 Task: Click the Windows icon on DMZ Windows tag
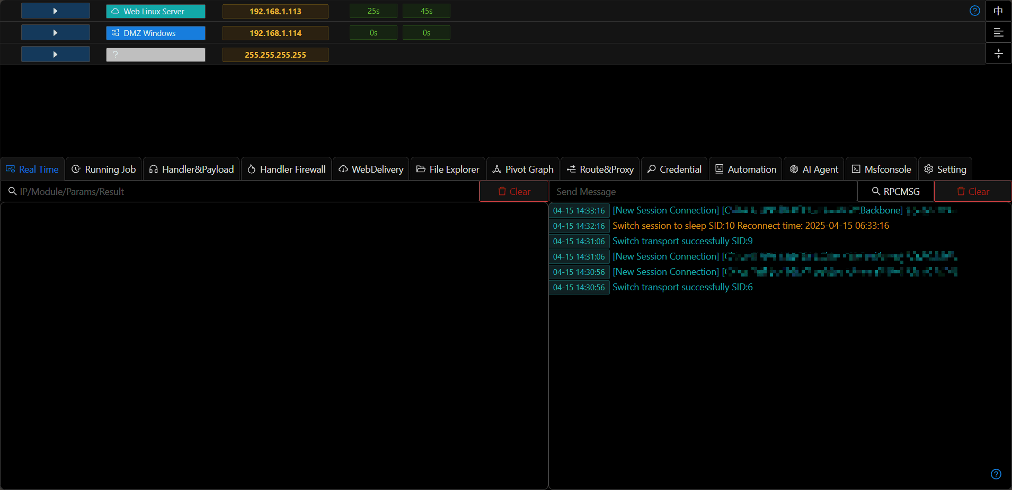pos(115,33)
